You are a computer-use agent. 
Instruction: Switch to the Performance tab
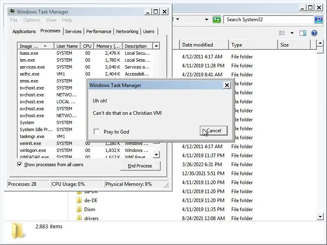pyautogui.click(x=99, y=31)
